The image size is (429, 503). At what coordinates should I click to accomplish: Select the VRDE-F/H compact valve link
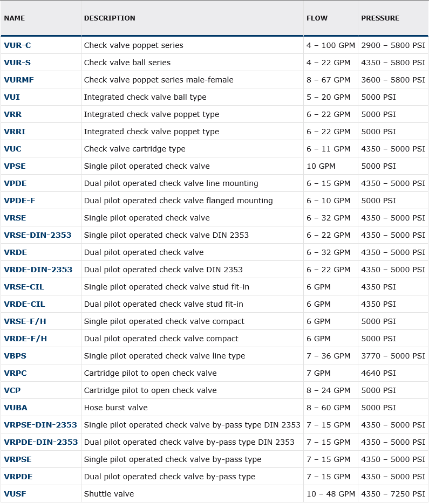[x=25, y=339]
